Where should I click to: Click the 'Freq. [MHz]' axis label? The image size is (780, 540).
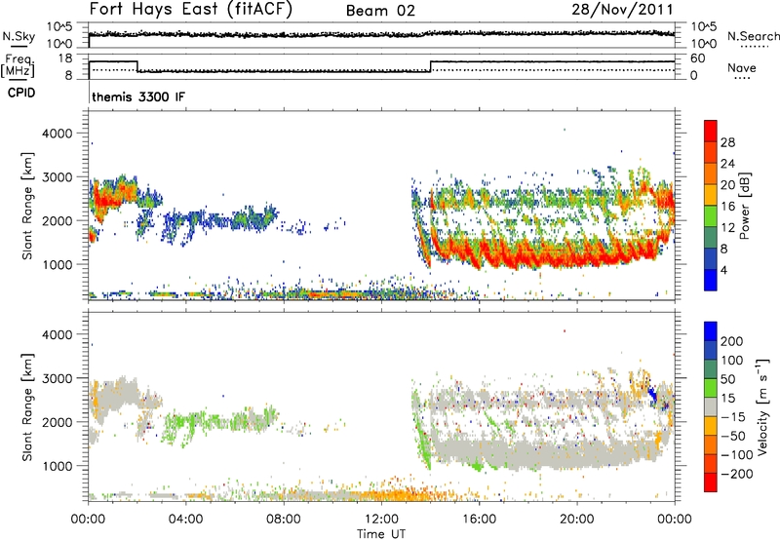(x=18, y=65)
